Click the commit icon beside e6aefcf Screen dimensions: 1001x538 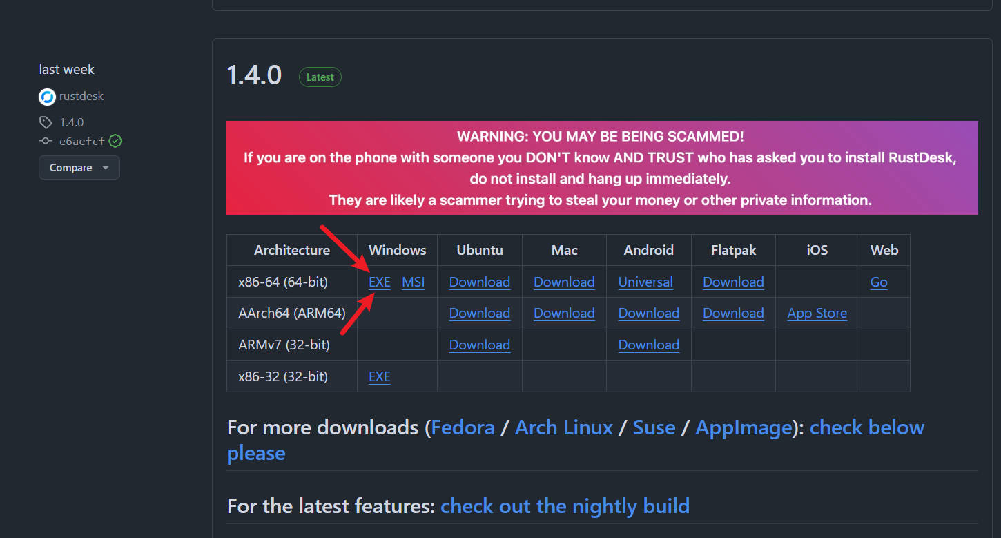[x=46, y=141]
